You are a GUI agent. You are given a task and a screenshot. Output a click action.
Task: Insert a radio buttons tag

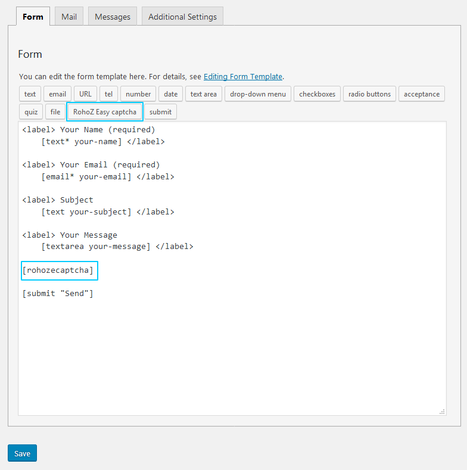369,94
